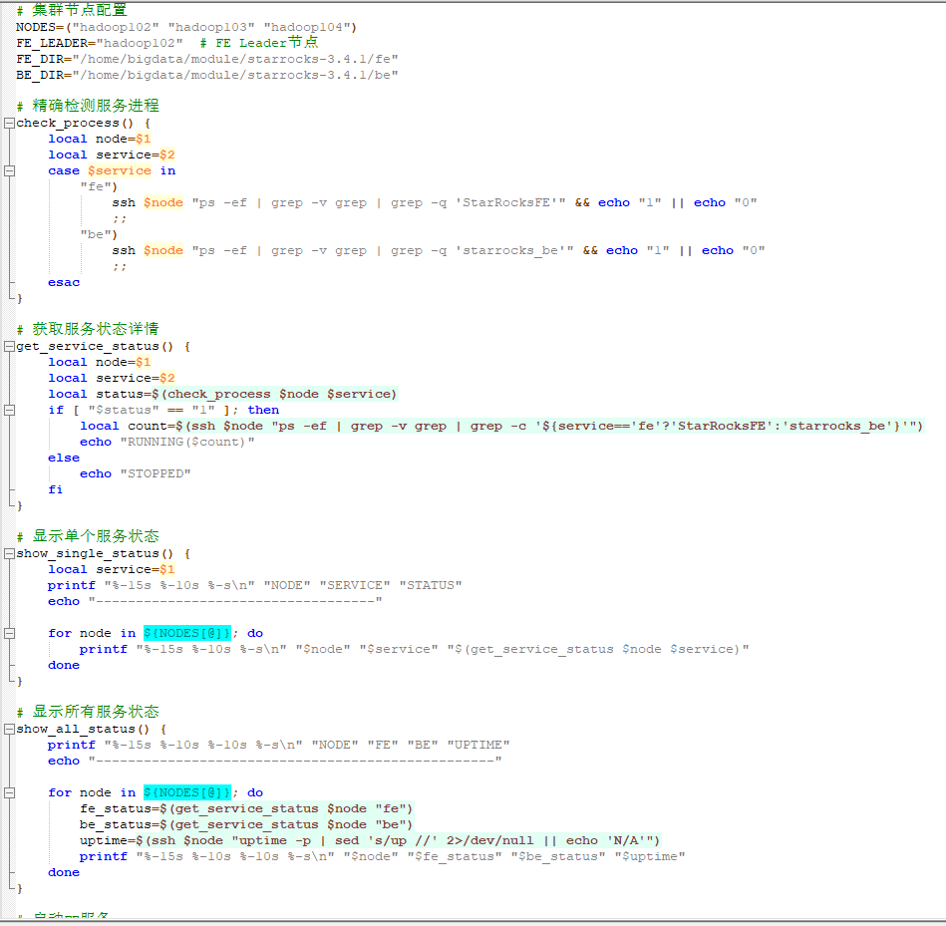Click echo "STOPPED" line
This screenshot has width=946, height=926.
click(x=136, y=474)
